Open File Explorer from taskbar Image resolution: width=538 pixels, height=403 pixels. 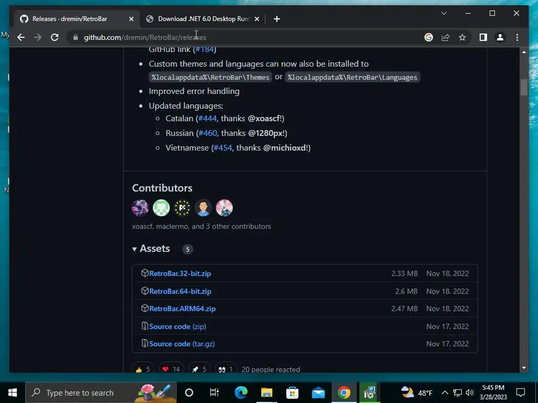click(266, 393)
